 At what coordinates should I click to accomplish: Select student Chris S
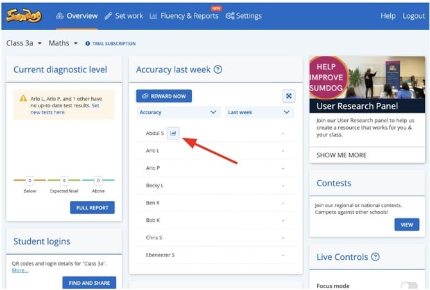pos(154,237)
